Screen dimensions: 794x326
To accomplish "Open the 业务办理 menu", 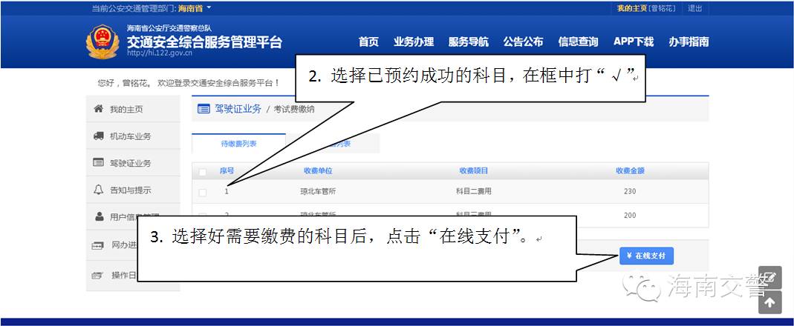I will (414, 42).
